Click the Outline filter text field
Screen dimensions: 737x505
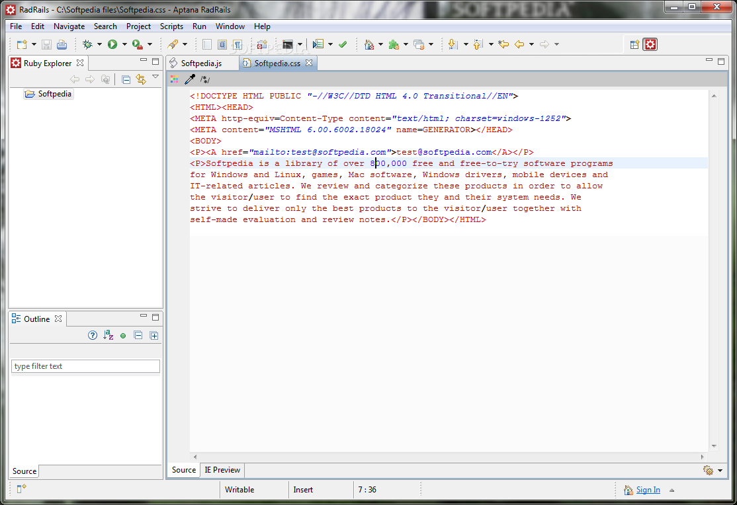click(85, 366)
